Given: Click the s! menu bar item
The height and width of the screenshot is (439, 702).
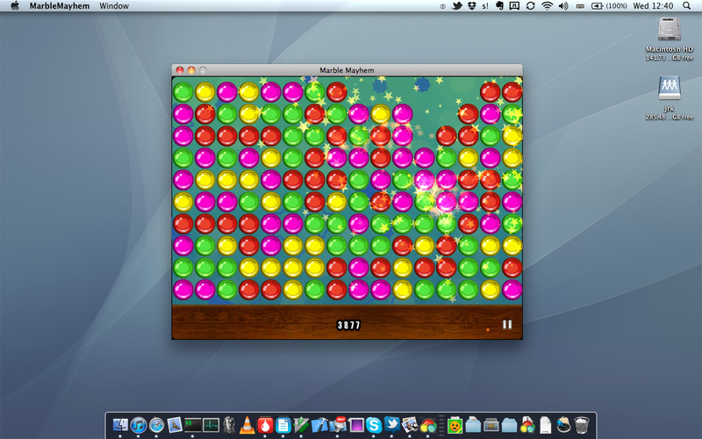Looking at the screenshot, I should (485, 6).
